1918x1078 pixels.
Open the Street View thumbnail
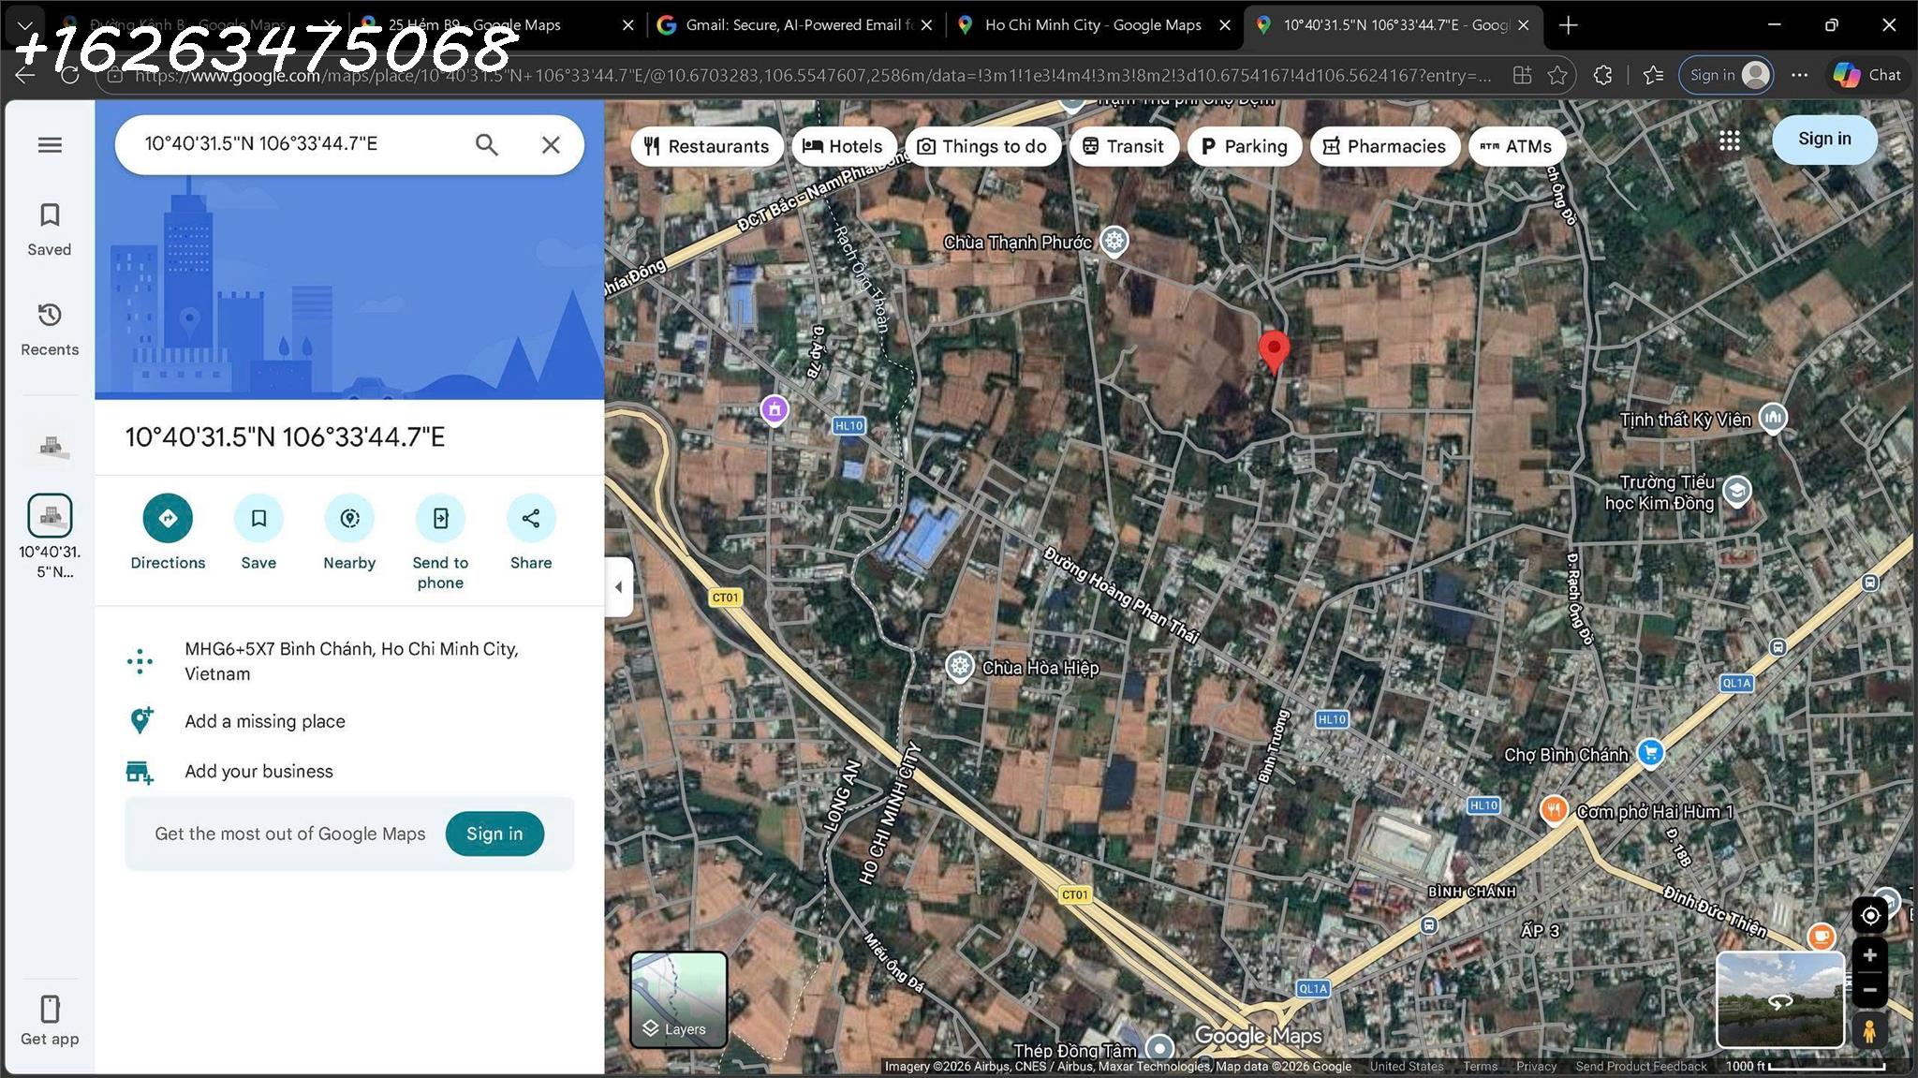pyautogui.click(x=1779, y=998)
